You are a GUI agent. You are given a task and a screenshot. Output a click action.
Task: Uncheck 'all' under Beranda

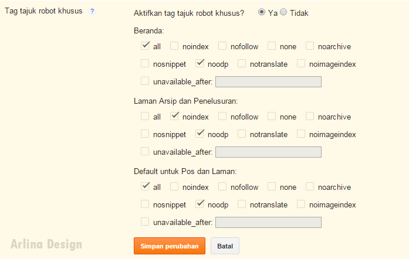pos(145,46)
